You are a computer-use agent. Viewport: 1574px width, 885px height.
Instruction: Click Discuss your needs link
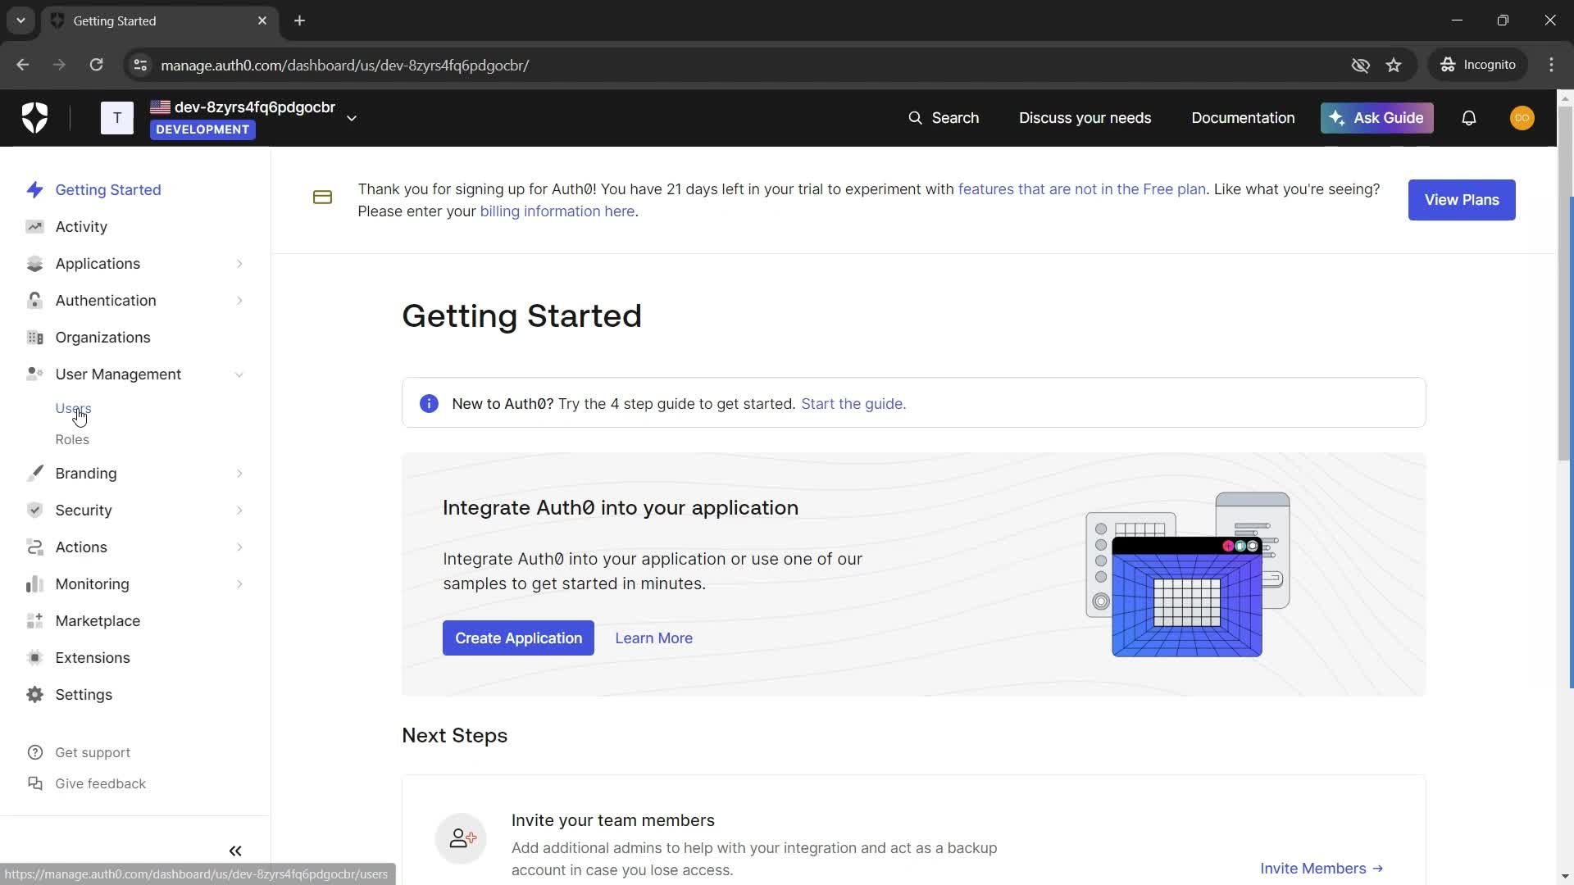(x=1085, y=118)
